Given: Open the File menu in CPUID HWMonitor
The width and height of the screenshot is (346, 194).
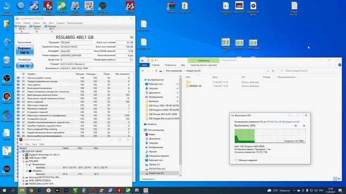Looking at the screenshot, I should tap(21, 144).
